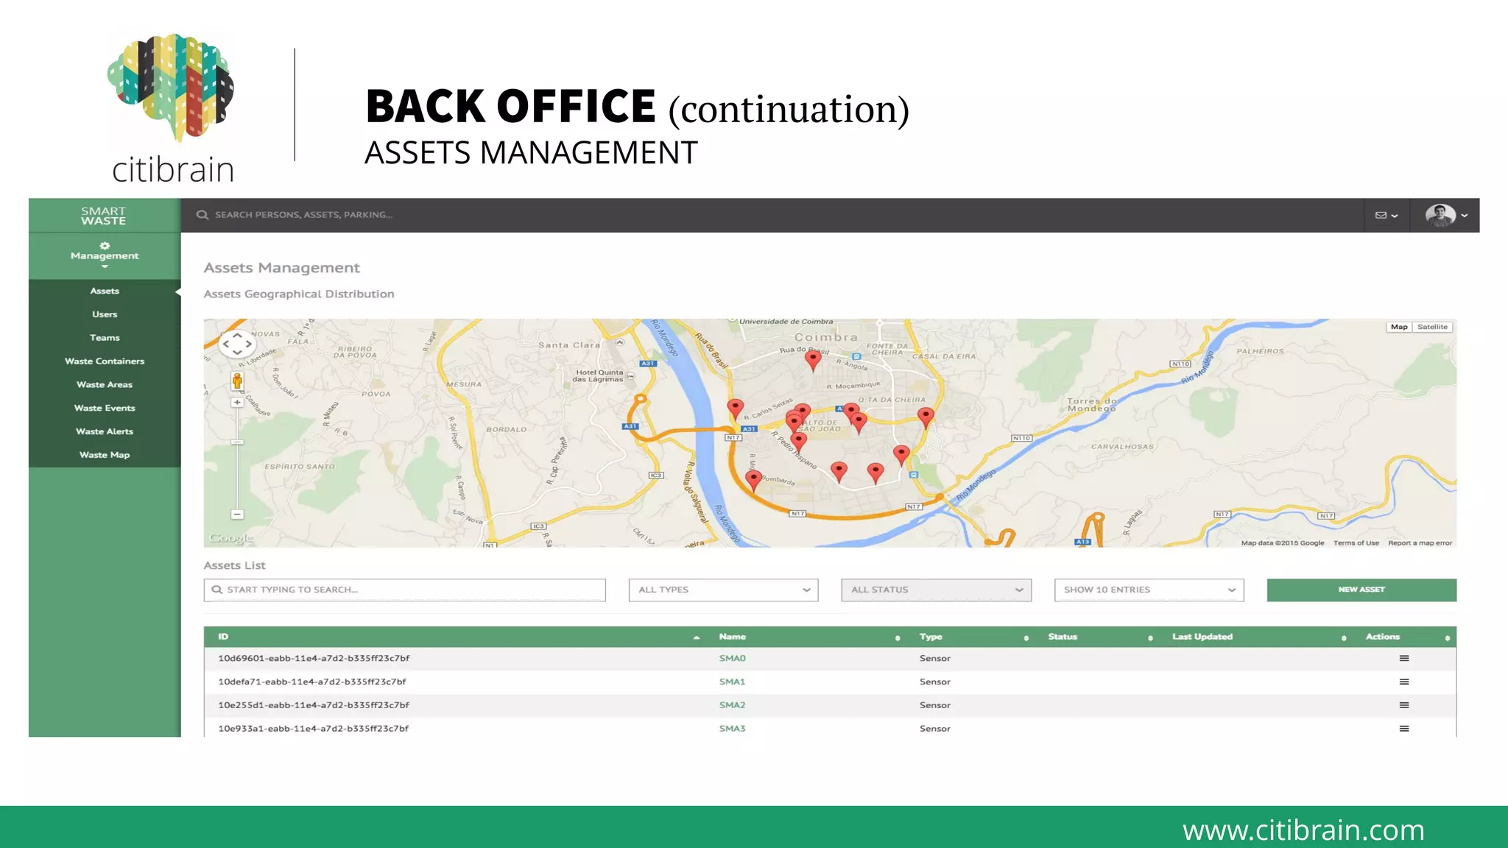This screenshot has width=1508, height=848.
Task: Click the Smart Waste logo
Action: pyautogui.click(x=104, y=216)
